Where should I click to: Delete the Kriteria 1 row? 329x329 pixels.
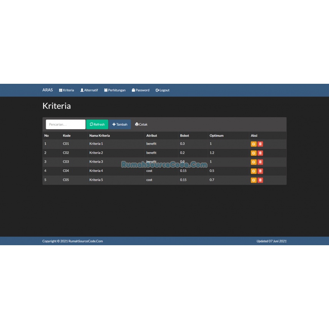tap(260, 144)
